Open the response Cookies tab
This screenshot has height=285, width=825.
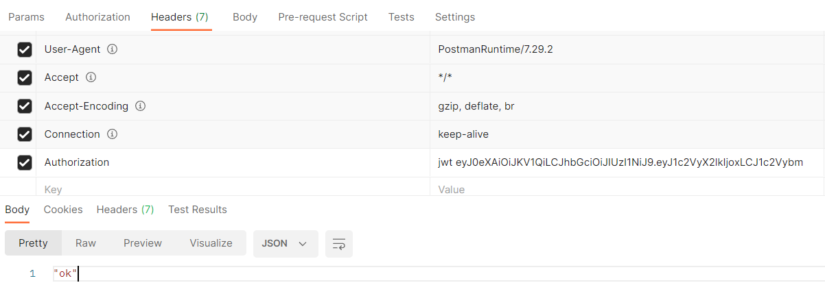click(63, 210)
